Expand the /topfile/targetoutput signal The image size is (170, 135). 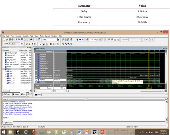pyautogui.click(x=36, y=75)
